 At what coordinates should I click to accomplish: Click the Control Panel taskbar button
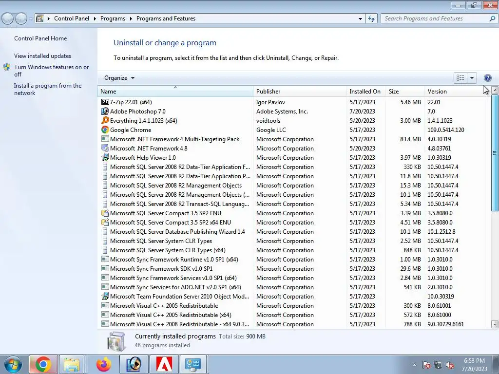[193, 364]
